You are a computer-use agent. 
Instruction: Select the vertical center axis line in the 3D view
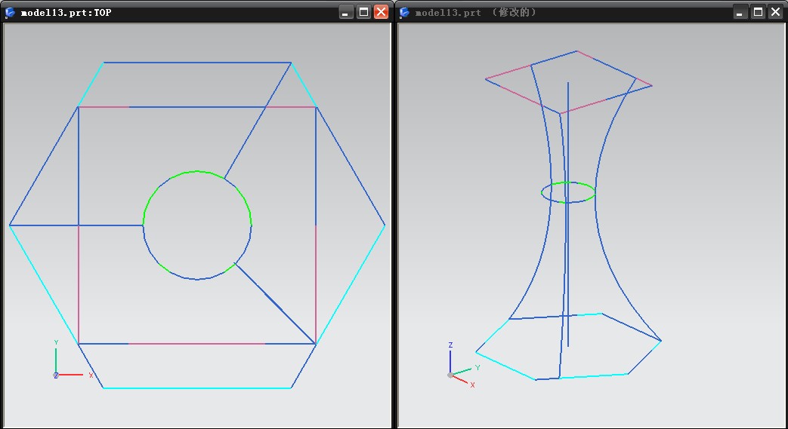click(x=568, y=214)
